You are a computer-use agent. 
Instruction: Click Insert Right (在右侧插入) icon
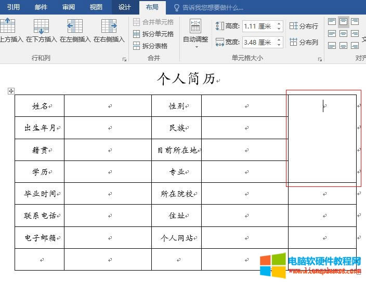[109, 26]
